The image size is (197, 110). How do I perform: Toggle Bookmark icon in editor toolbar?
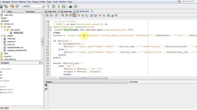86,15
